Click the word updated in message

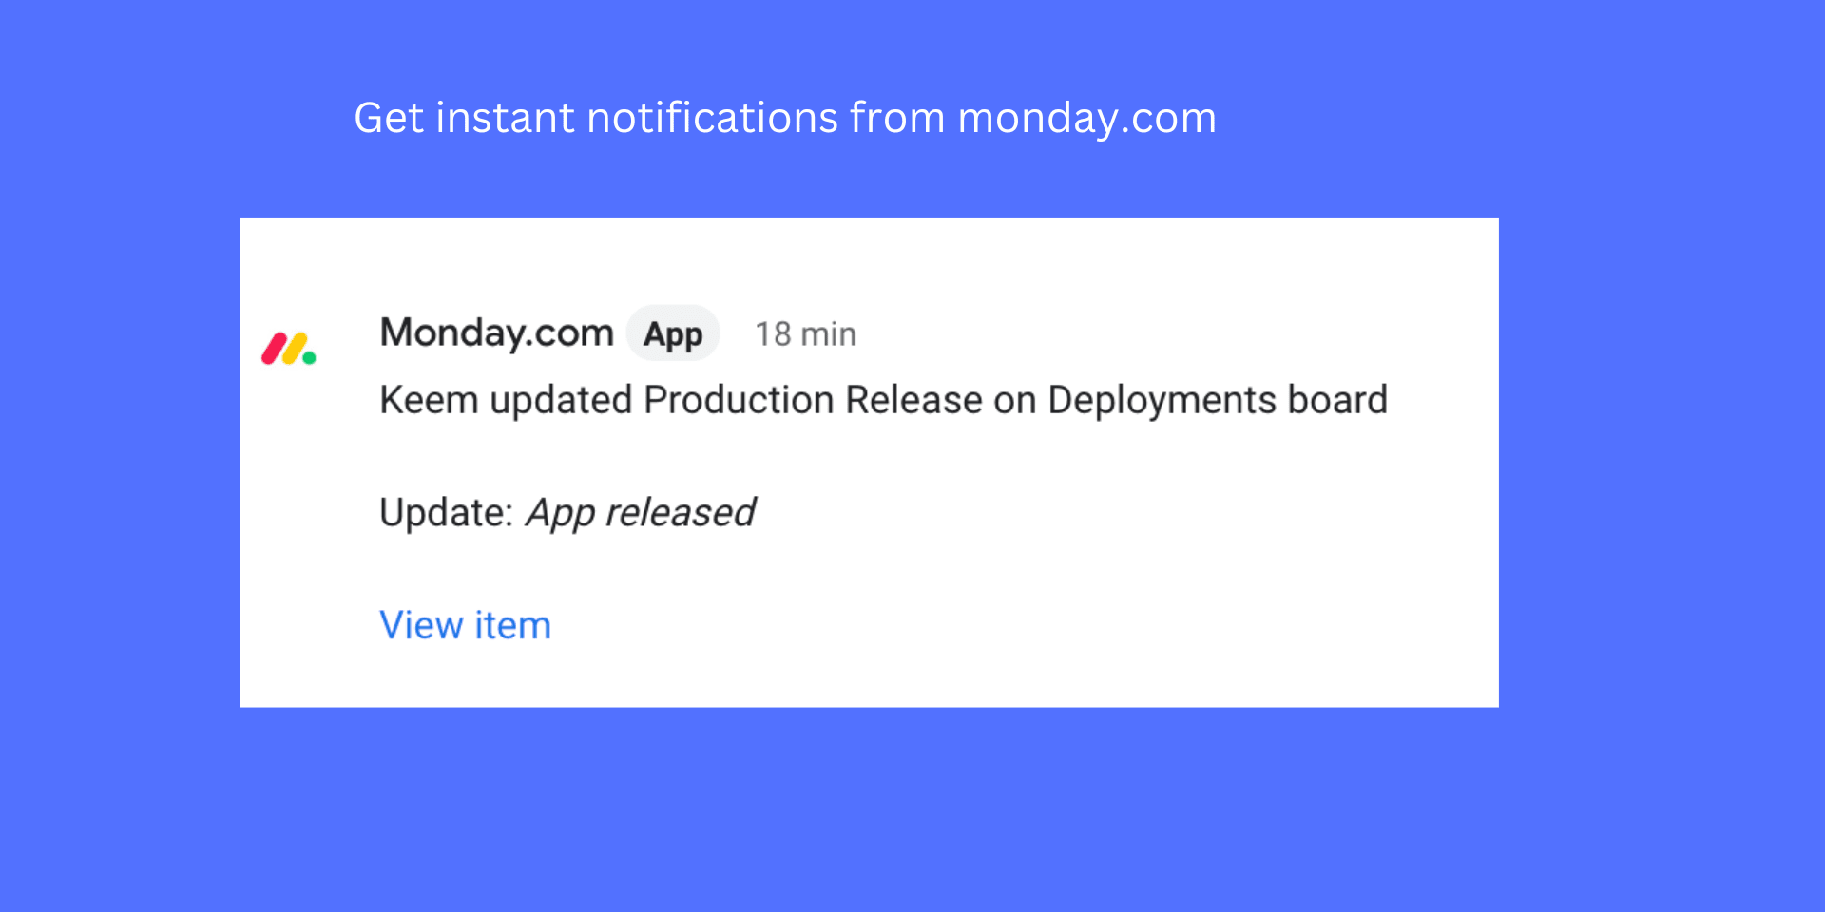(x=561, y=400)
